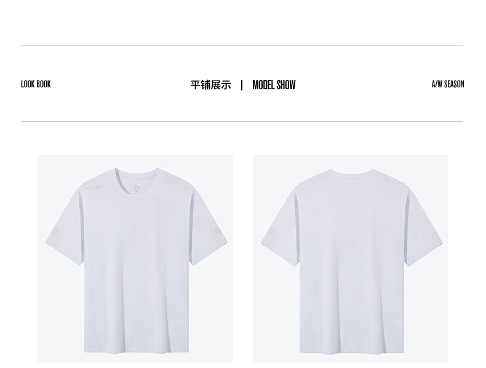Click the LOOK BOOK label
The height and width of the screenshot is (368, 486).
[x=36, y=84]
